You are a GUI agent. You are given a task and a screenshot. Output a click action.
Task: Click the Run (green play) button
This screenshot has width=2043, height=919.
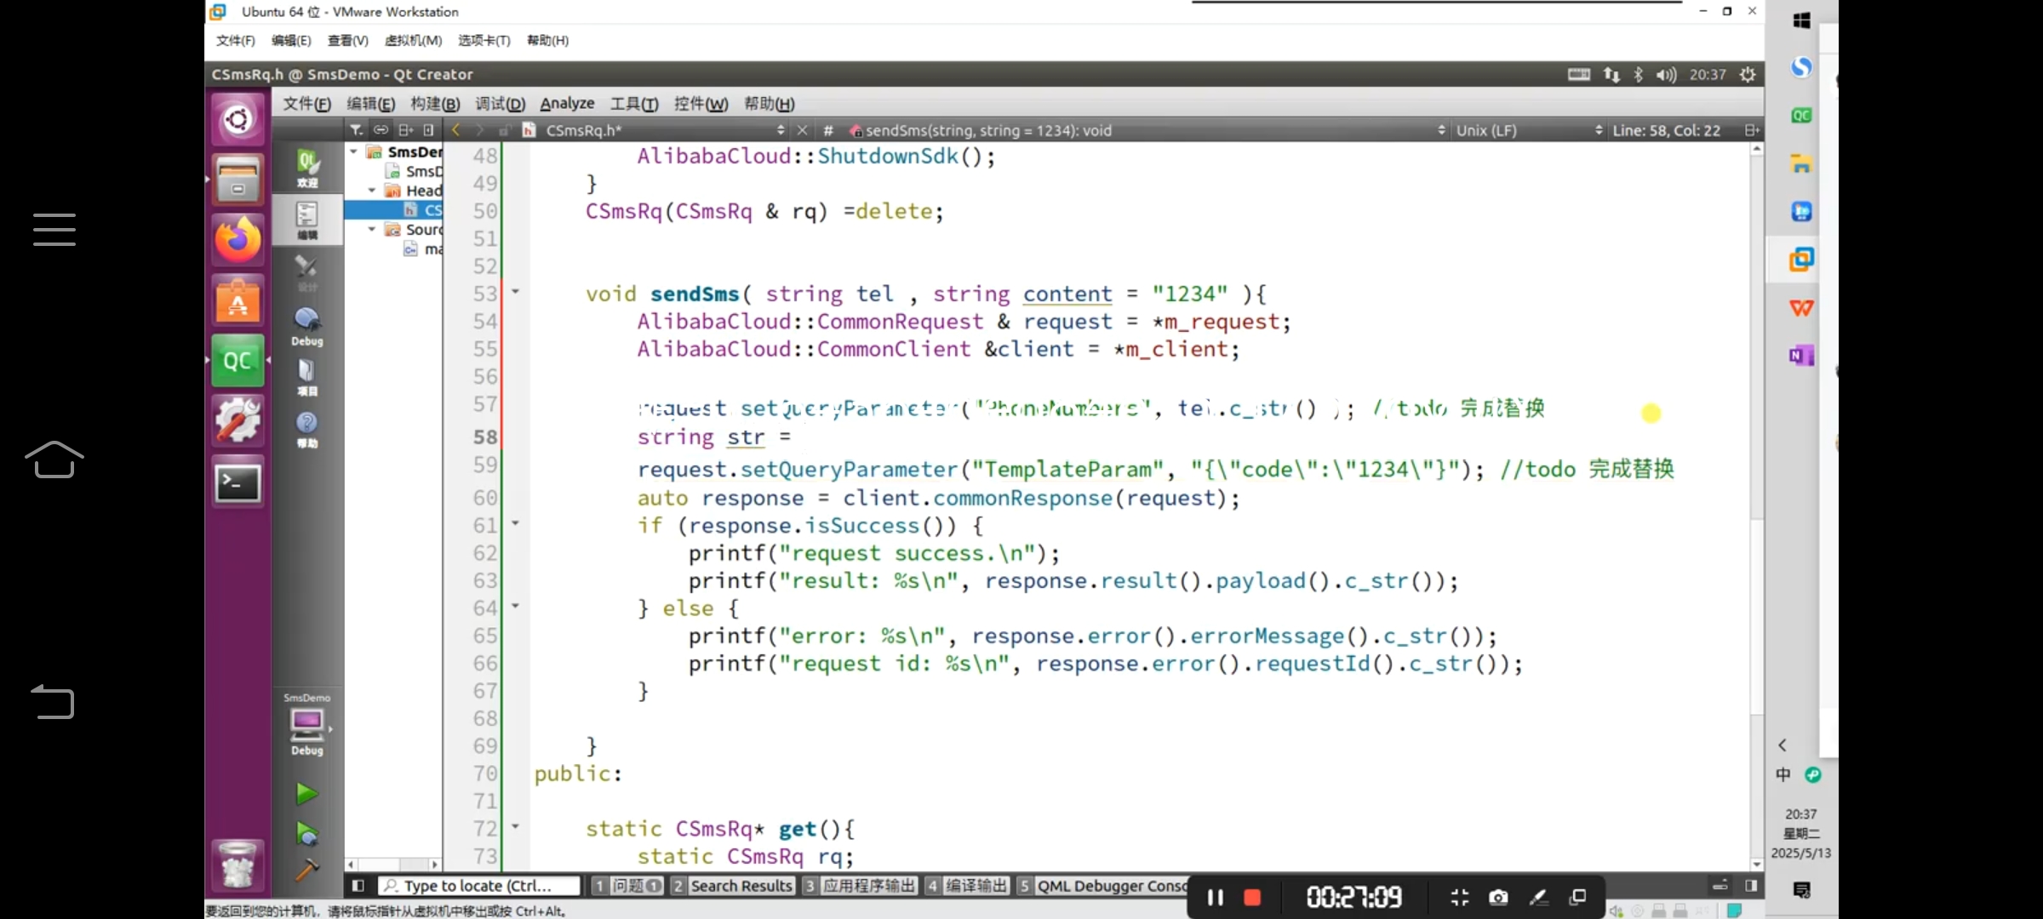(306, 794)
